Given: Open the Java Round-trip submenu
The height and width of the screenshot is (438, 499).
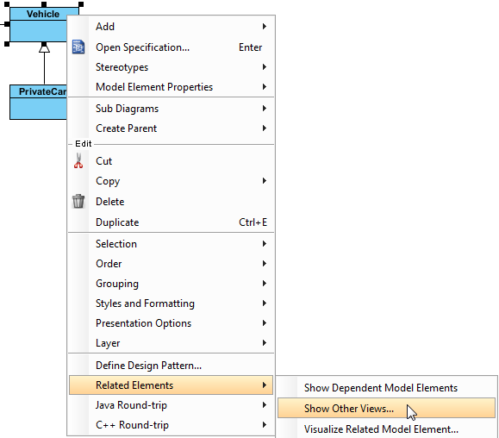Looking at the screenshot, I should point(171,405).
